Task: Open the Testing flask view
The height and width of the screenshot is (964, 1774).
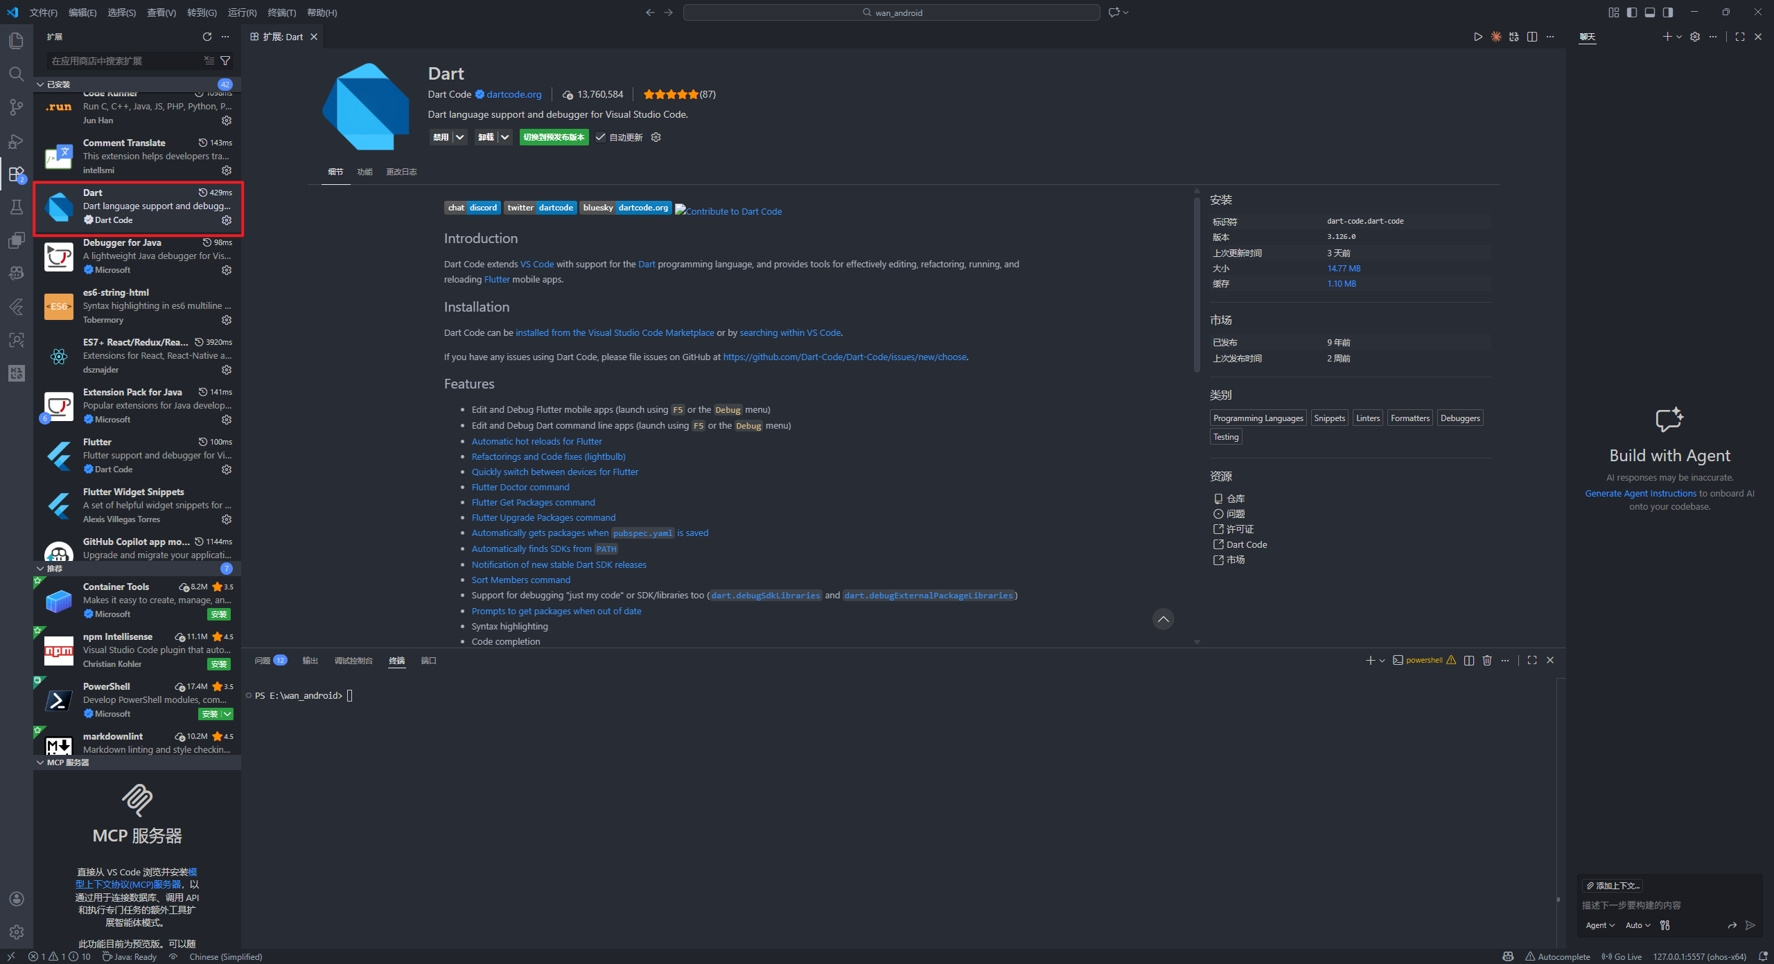Action: (17, 207)
